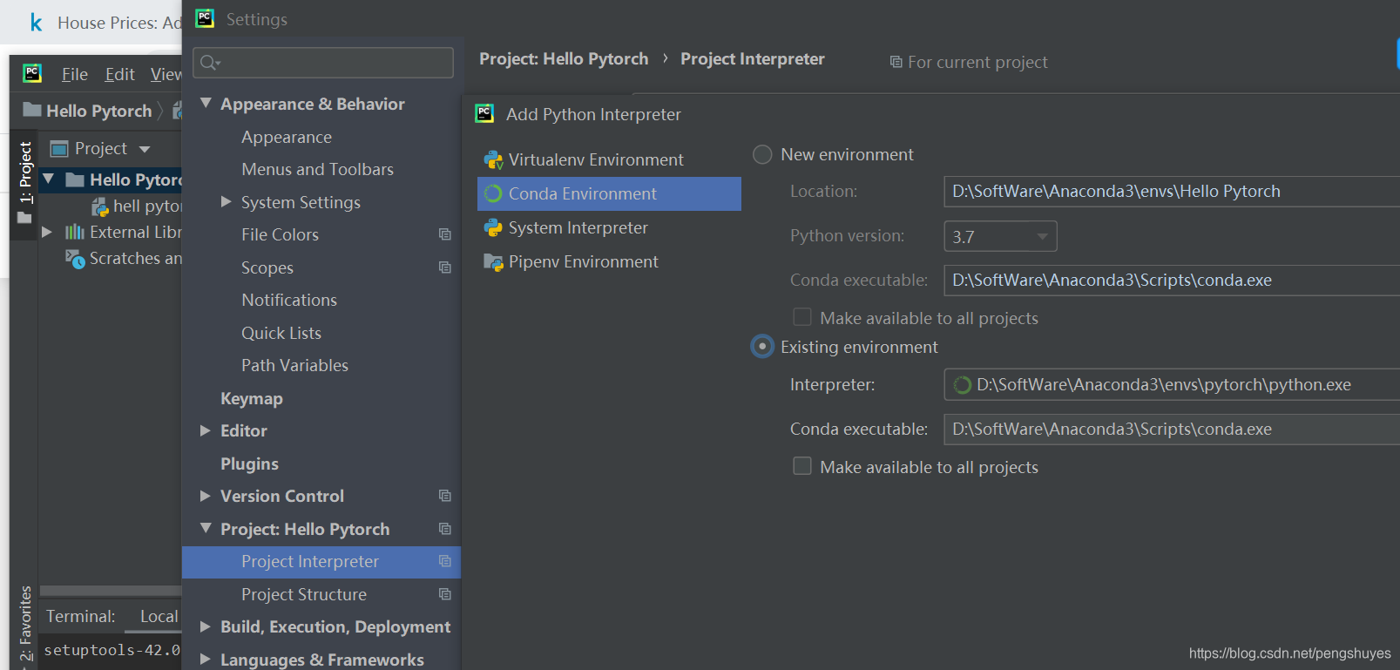Select the Pipenv Environment icon
This screenshot has width=1400, height=670.
(x=493, y=262)
